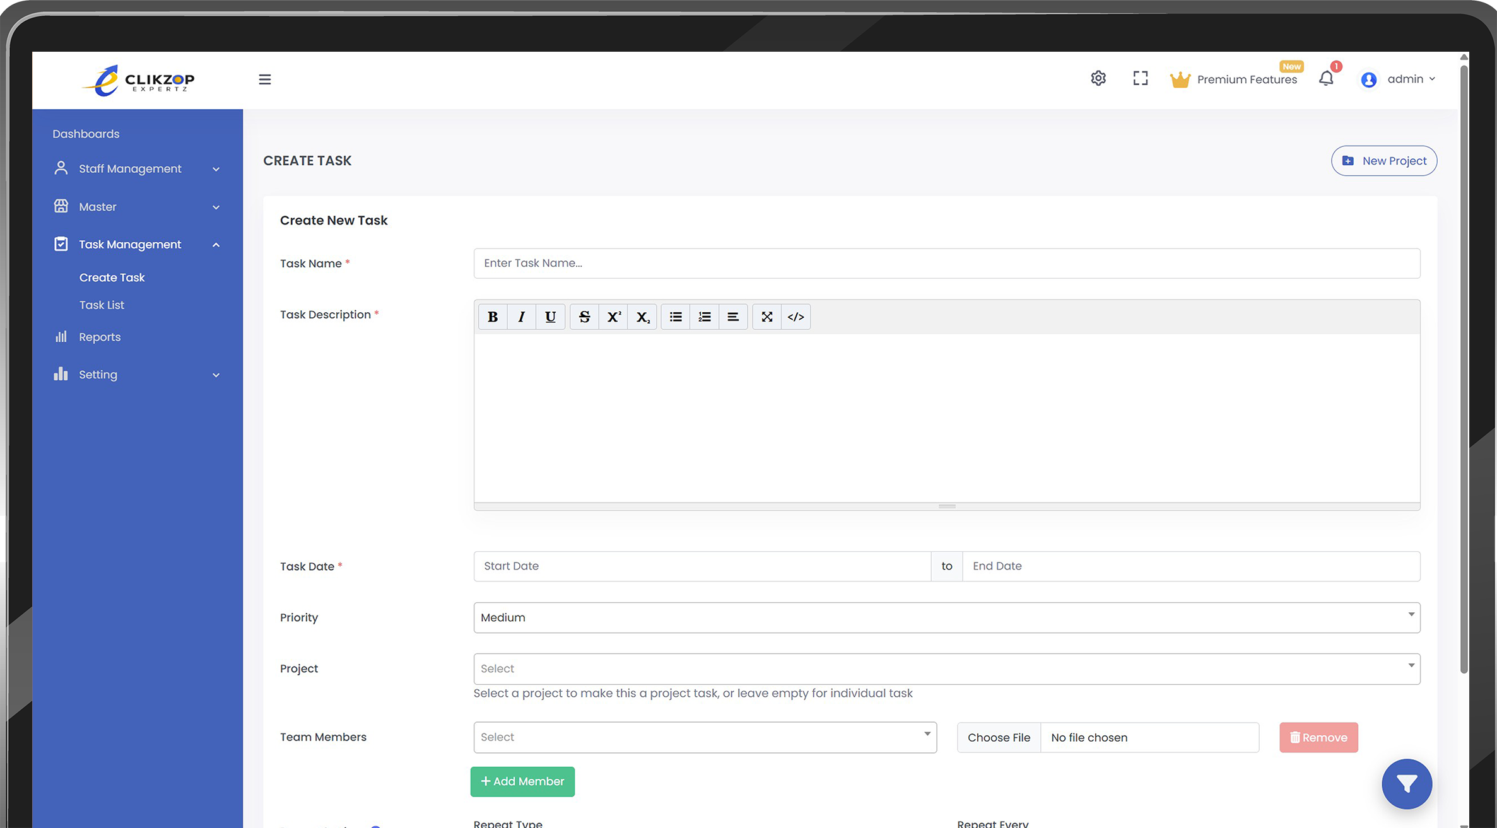The image size is (1497, 828).
Task: Insert an ordered numbered list
Action: tap(704, 317)
